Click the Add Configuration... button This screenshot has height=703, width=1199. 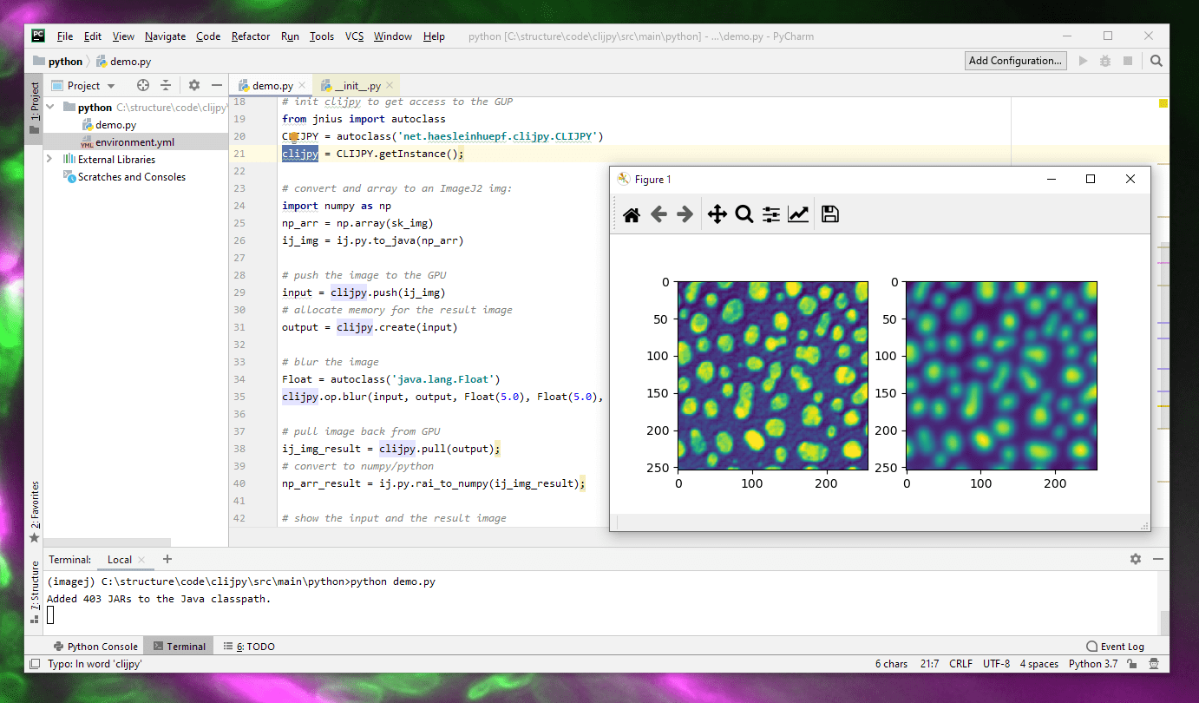(1015, 61)
